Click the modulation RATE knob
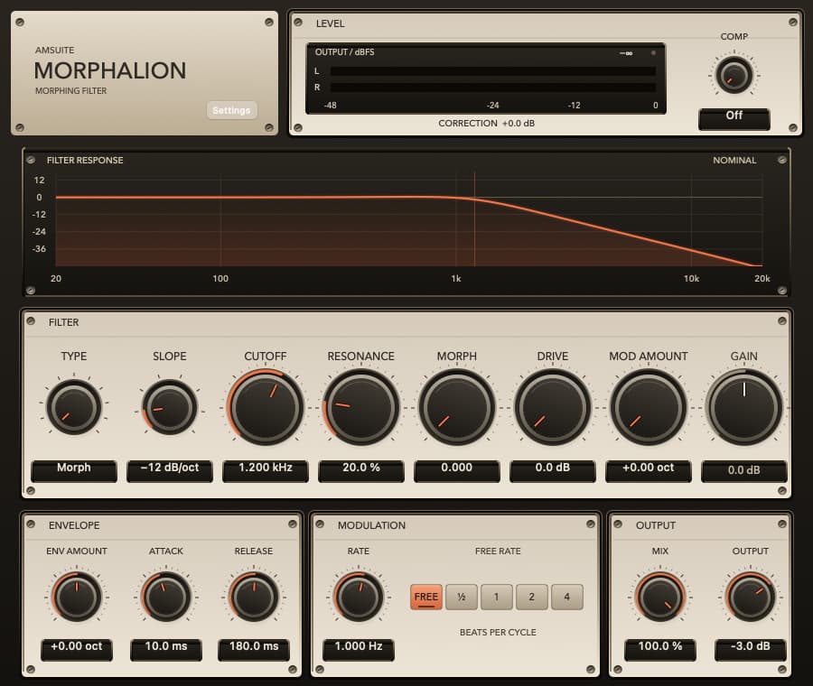The image size is (813, 686). tap(359, 597)
